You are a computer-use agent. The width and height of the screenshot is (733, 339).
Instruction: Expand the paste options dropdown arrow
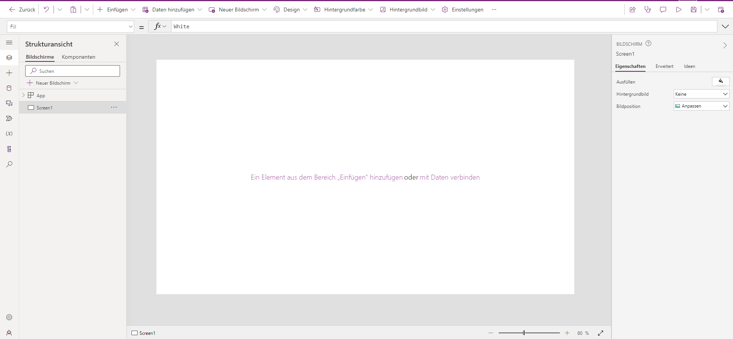point(87,10)
